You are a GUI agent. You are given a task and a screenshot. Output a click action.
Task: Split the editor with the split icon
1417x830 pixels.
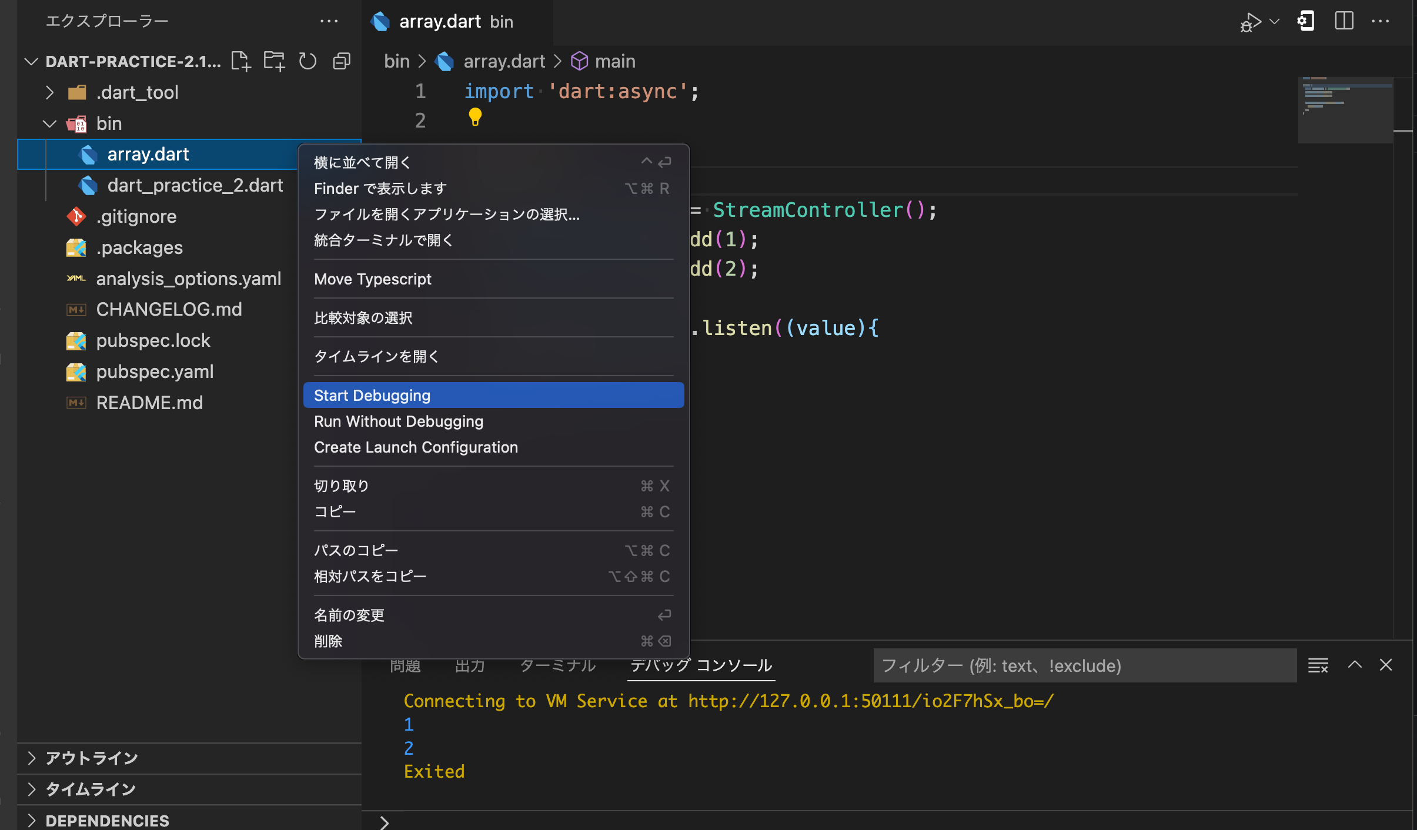pos(1345,21)
